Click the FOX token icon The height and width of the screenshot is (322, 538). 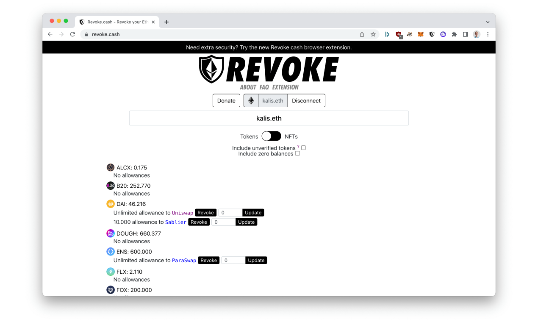coord(111,290)
